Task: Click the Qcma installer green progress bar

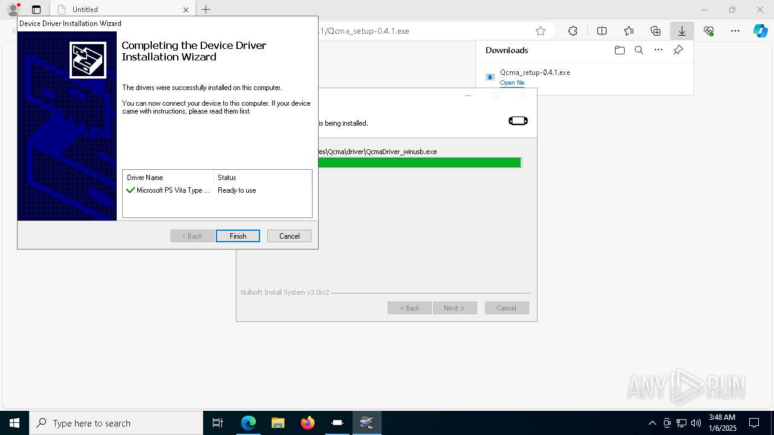Action: point(420,163)
